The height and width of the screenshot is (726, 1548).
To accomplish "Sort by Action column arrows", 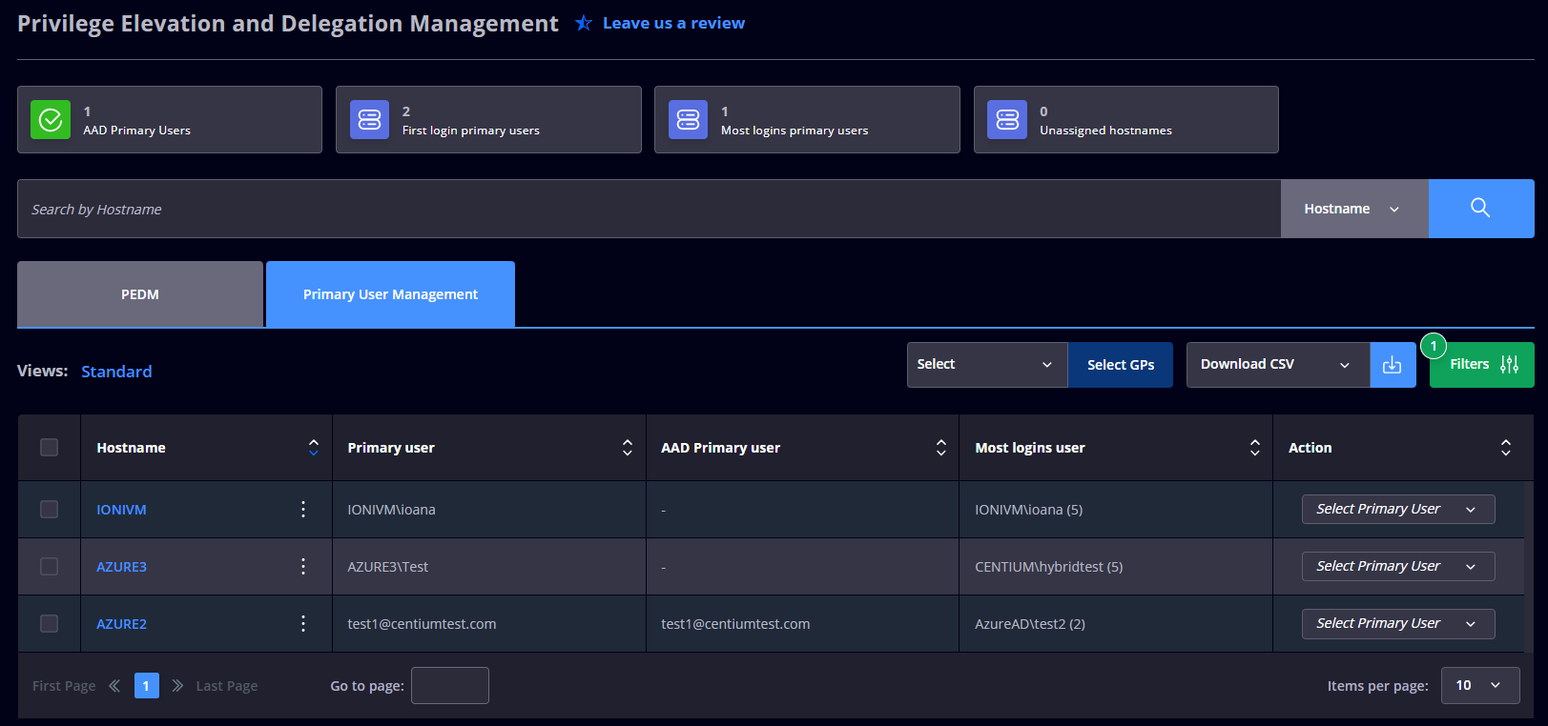I will [x=1506, y=448].
